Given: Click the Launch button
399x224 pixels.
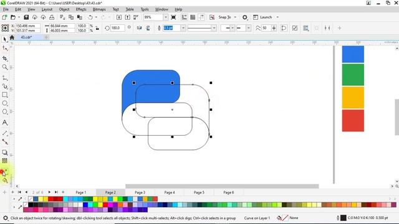Looking at the screenshot, I should (263, 17).
